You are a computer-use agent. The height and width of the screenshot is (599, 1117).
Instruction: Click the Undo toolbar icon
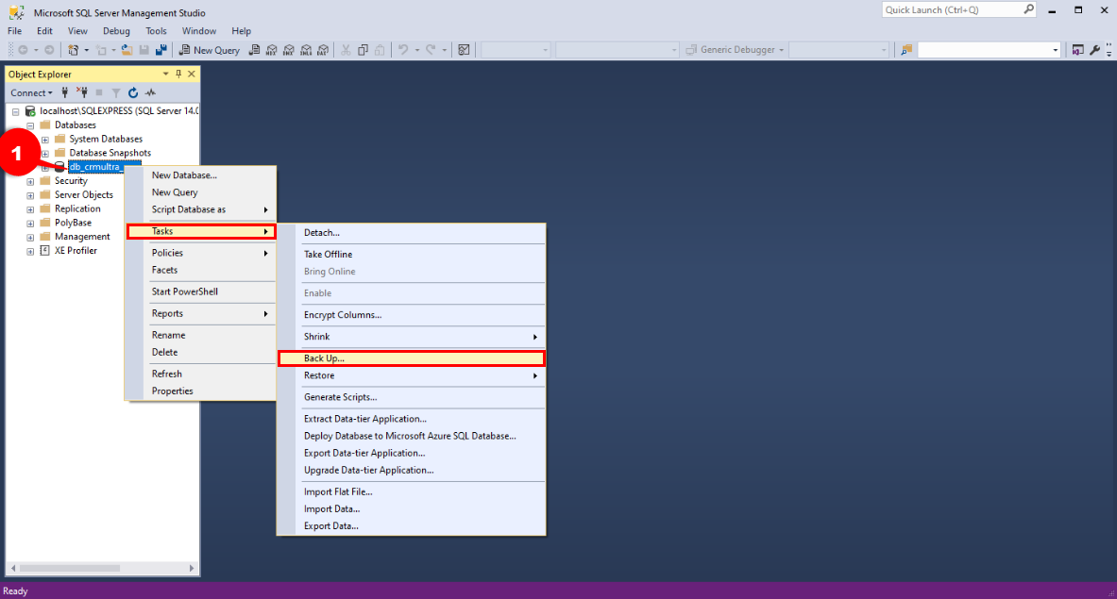point(403,50)
